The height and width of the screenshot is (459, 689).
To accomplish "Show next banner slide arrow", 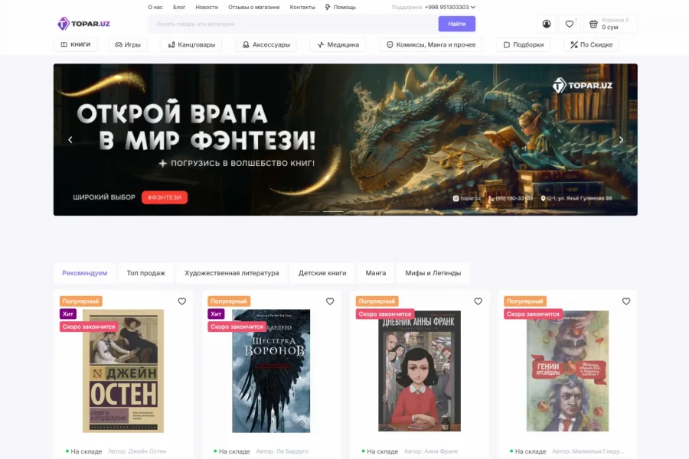I will tap(621, 140).
